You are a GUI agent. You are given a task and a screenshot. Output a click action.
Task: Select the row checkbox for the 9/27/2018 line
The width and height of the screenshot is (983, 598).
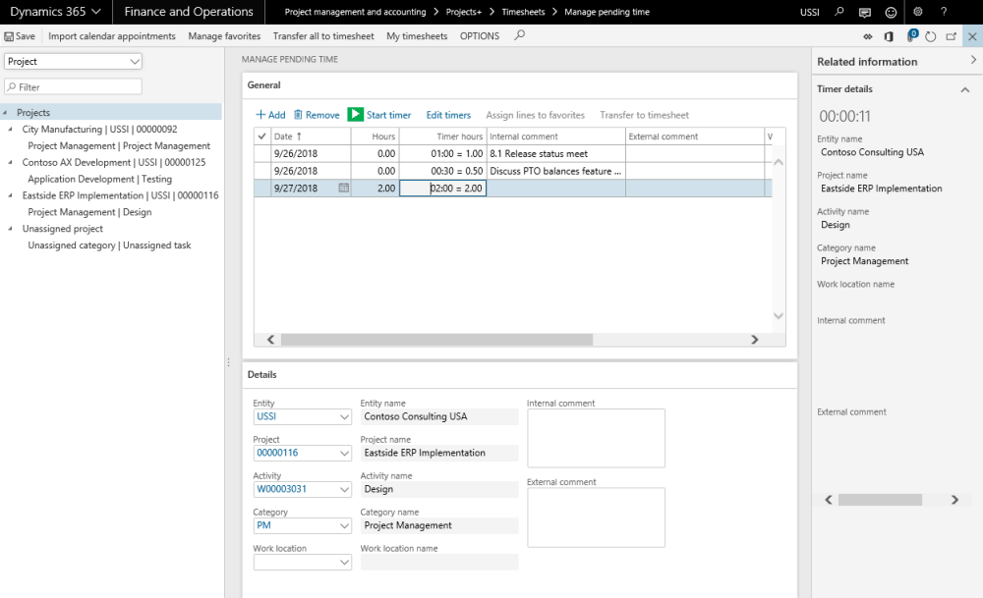tap(262, 188)
